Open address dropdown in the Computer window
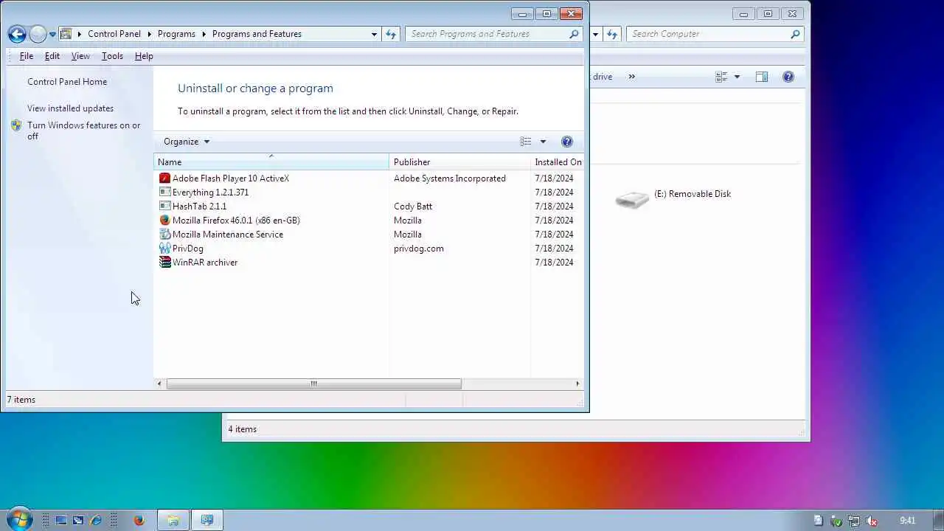This screenshot has width=944, height=531. 595,34
